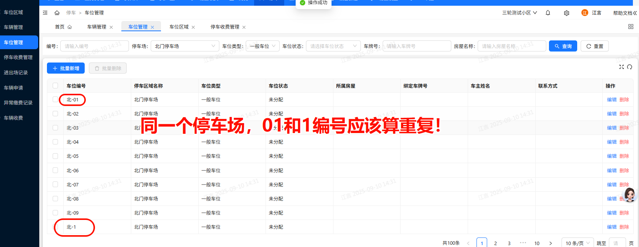639x247 pixels.
Task: Open 车辆申请 in the sidebar
Action: pyautogui.click(x=19, y=88)
